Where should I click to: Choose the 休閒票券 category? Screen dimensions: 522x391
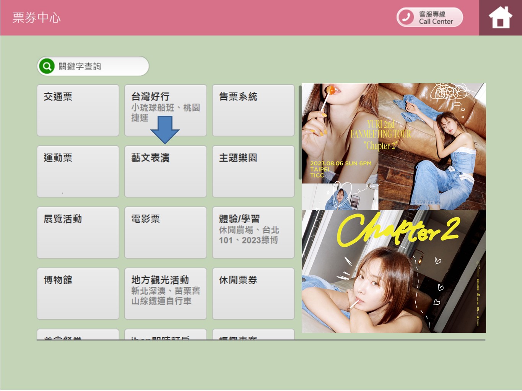pos(253,294)
